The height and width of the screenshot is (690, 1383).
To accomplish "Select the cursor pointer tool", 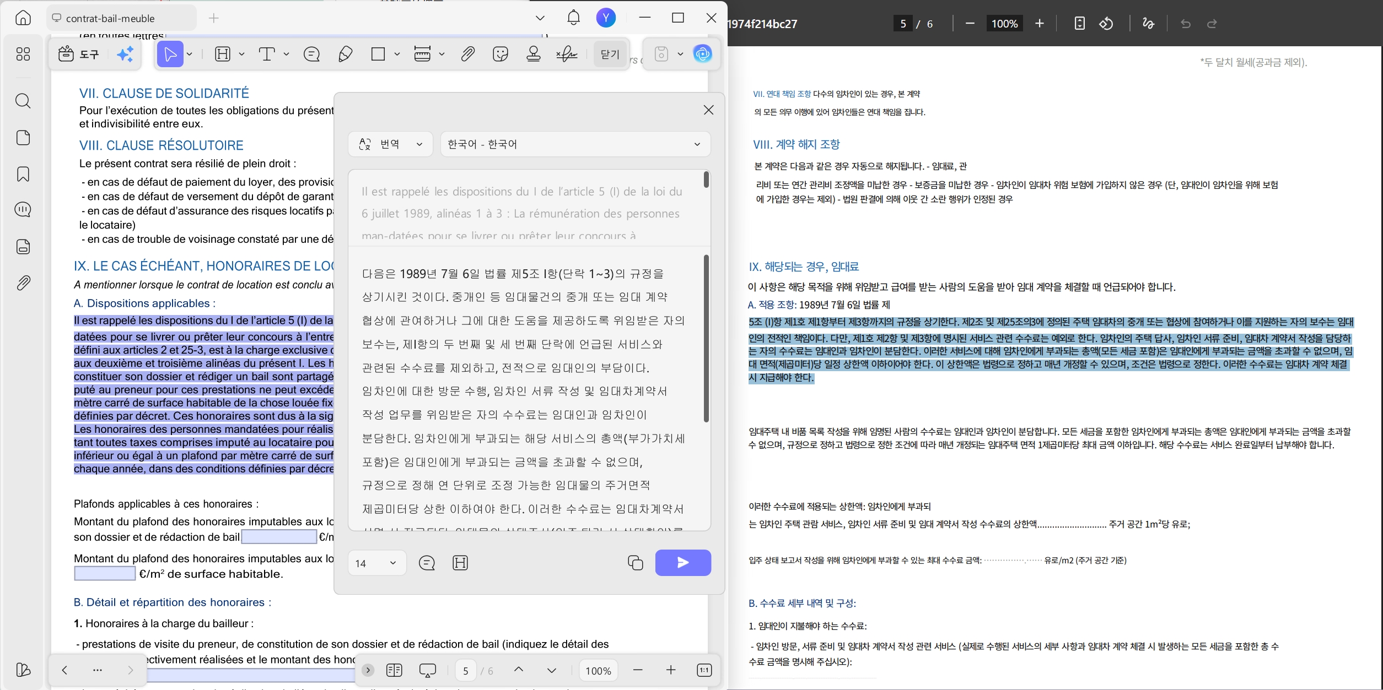I will click(170, 54).
